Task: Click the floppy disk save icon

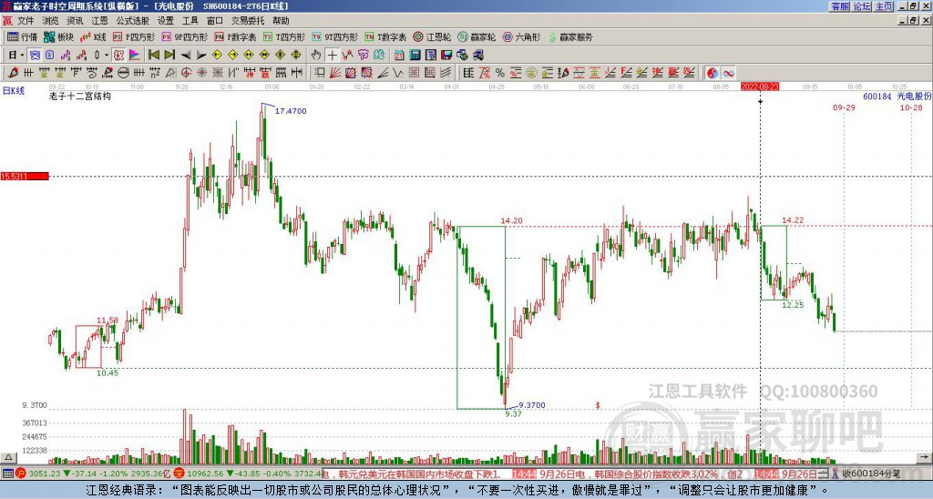Action: [x=446, y=55]
